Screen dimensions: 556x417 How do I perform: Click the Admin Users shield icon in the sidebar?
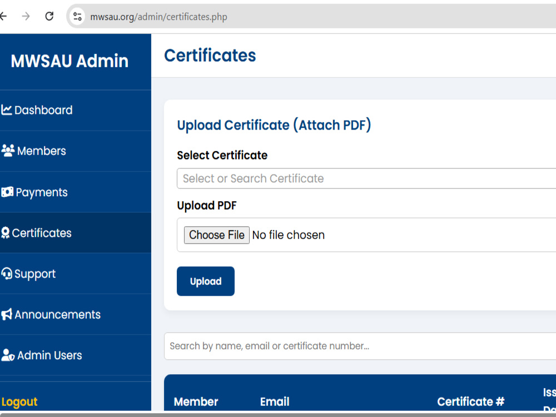pos(8,355)
